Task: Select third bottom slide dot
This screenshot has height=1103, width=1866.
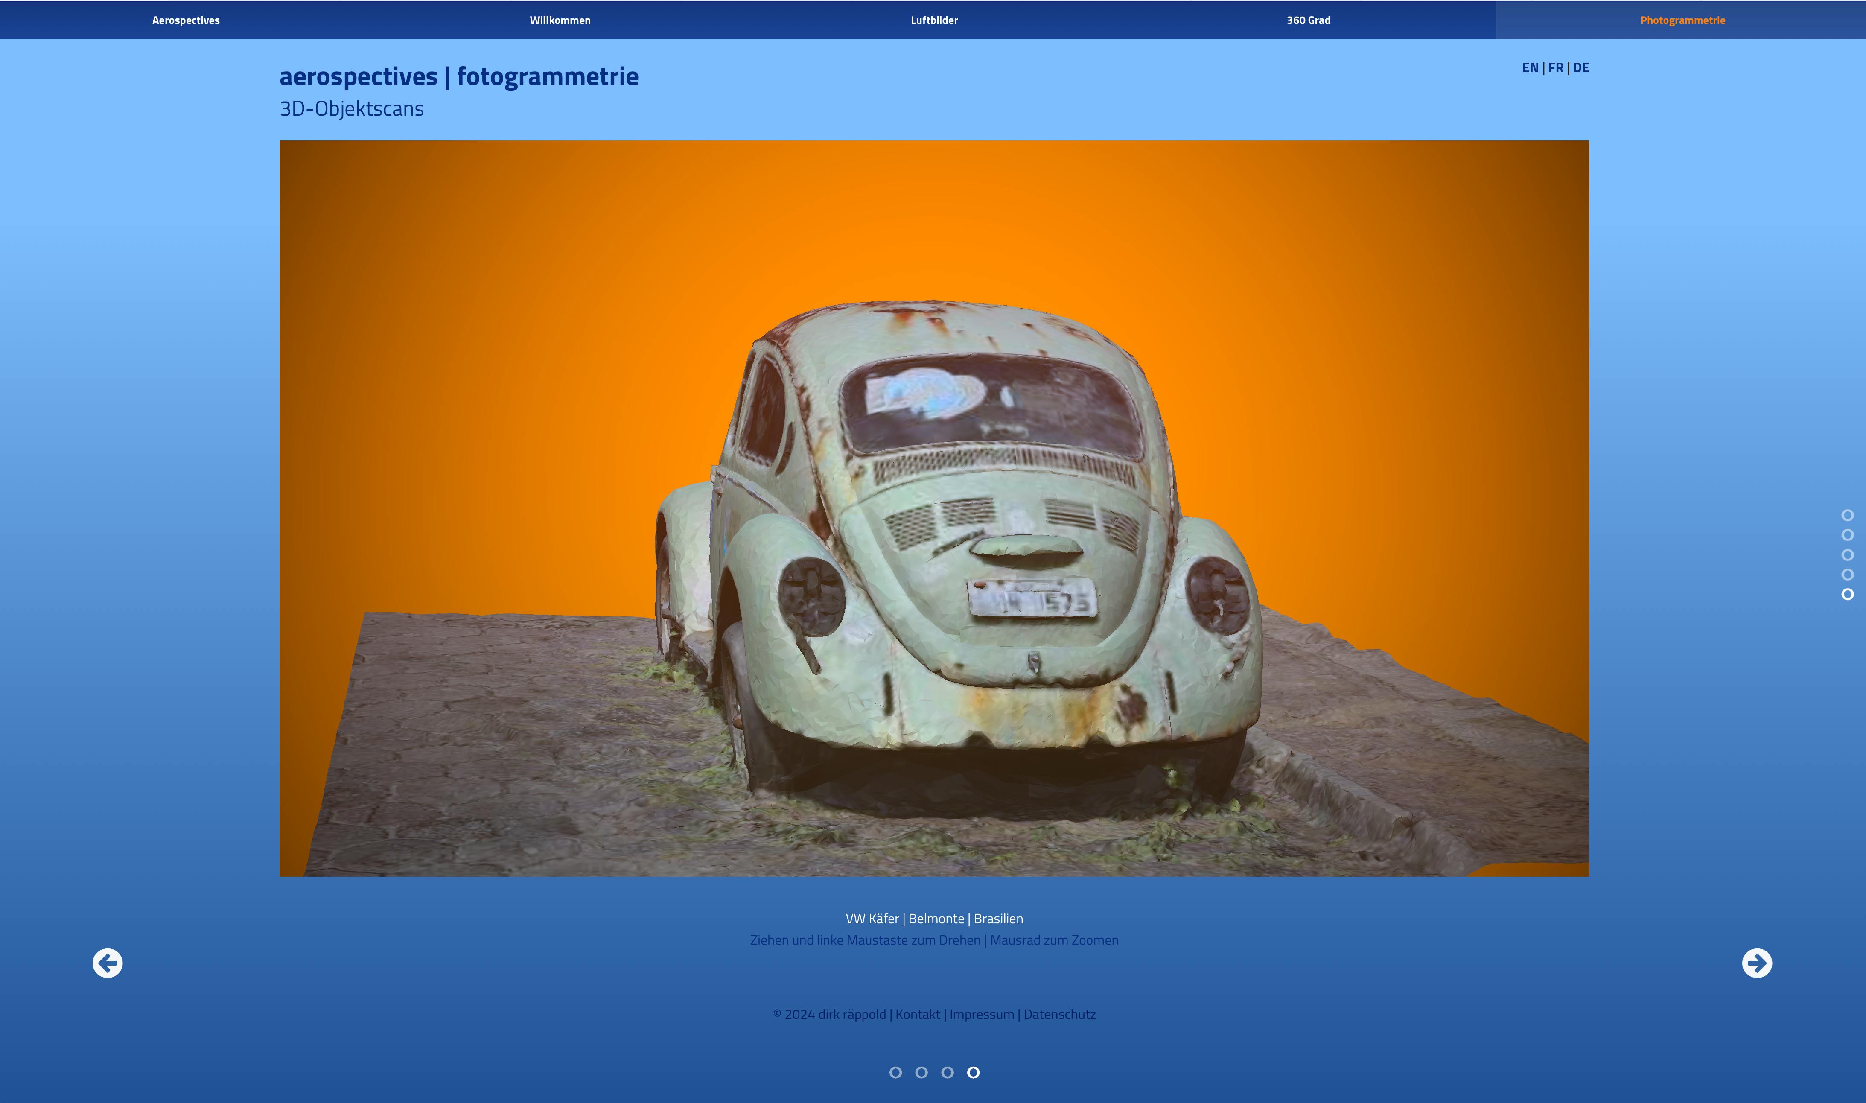Action: point(948,1073)
